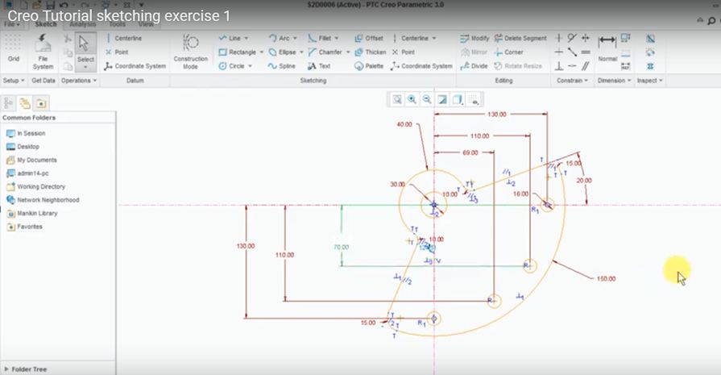Select the sketch Text tool
The height and width of the screenshot is (375, 721).
319,66
